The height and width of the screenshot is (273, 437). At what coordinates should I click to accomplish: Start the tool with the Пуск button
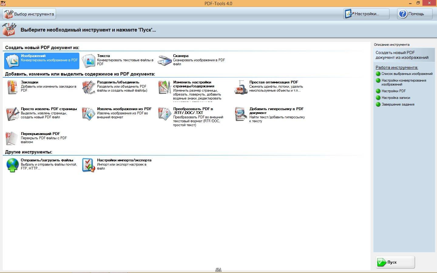(x=395, y=262)
